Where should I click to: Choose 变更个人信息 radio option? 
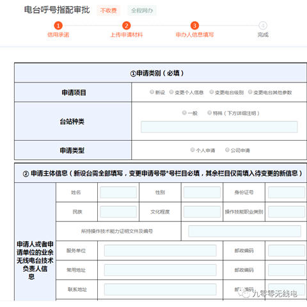(x=171, y=92)
